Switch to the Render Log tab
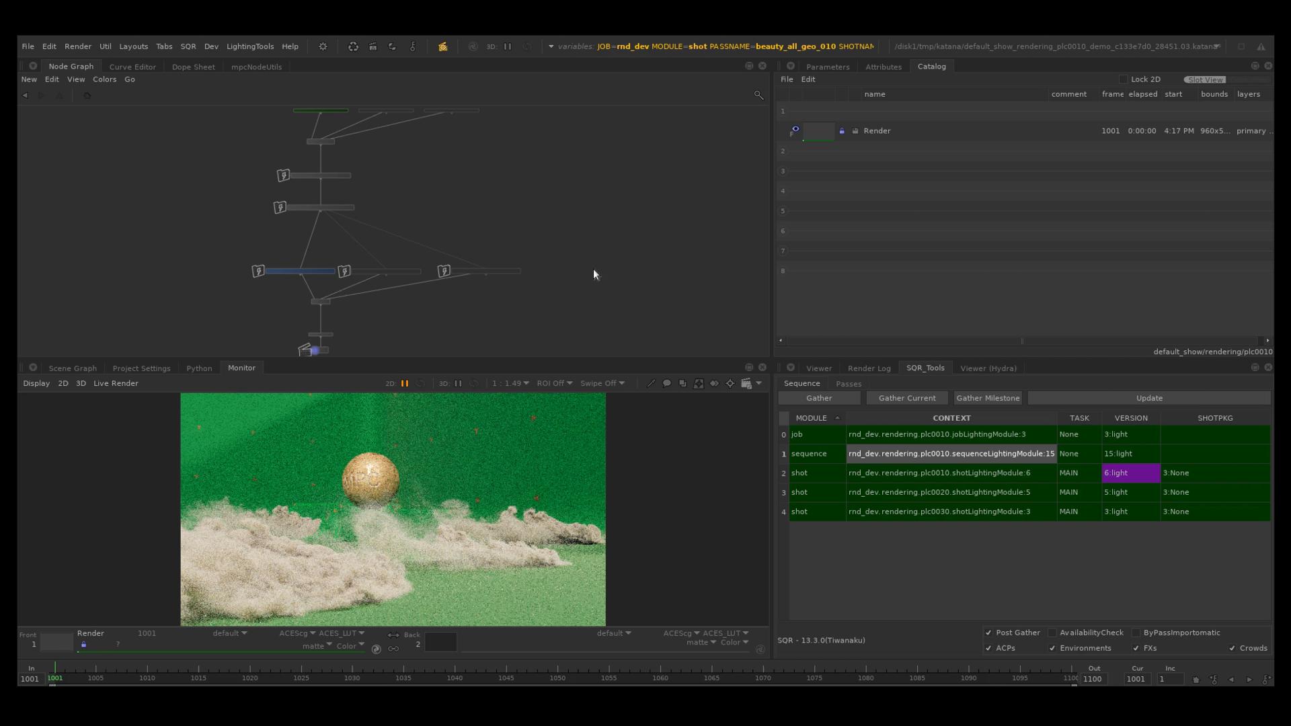 point(869,368)
